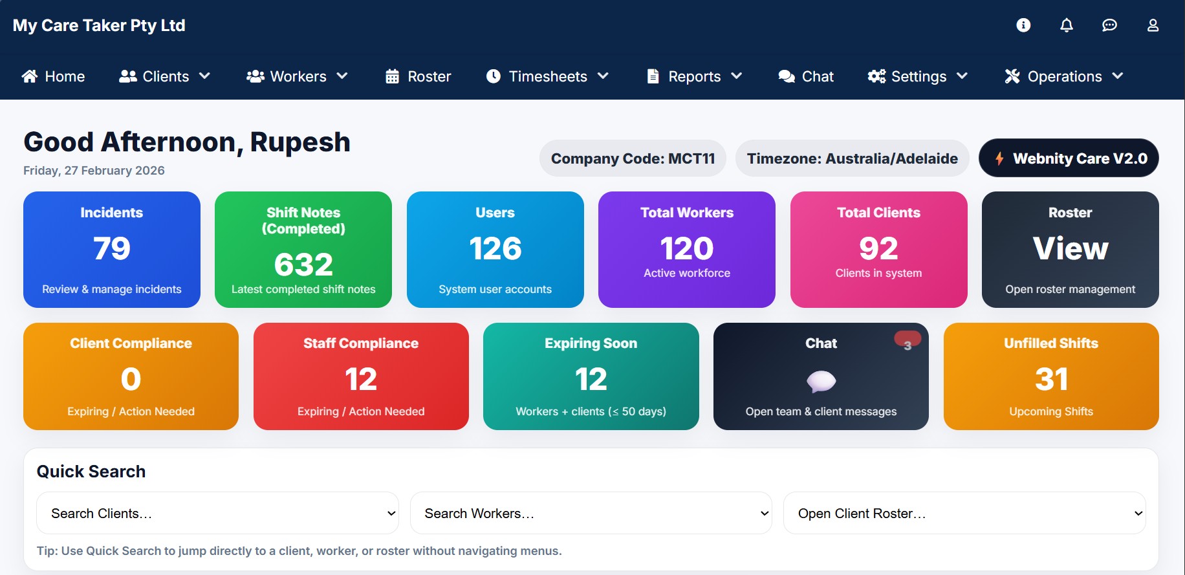1185x575 pixels.
Task: Click the info circle icon in header
Action: click(1023, 25)
